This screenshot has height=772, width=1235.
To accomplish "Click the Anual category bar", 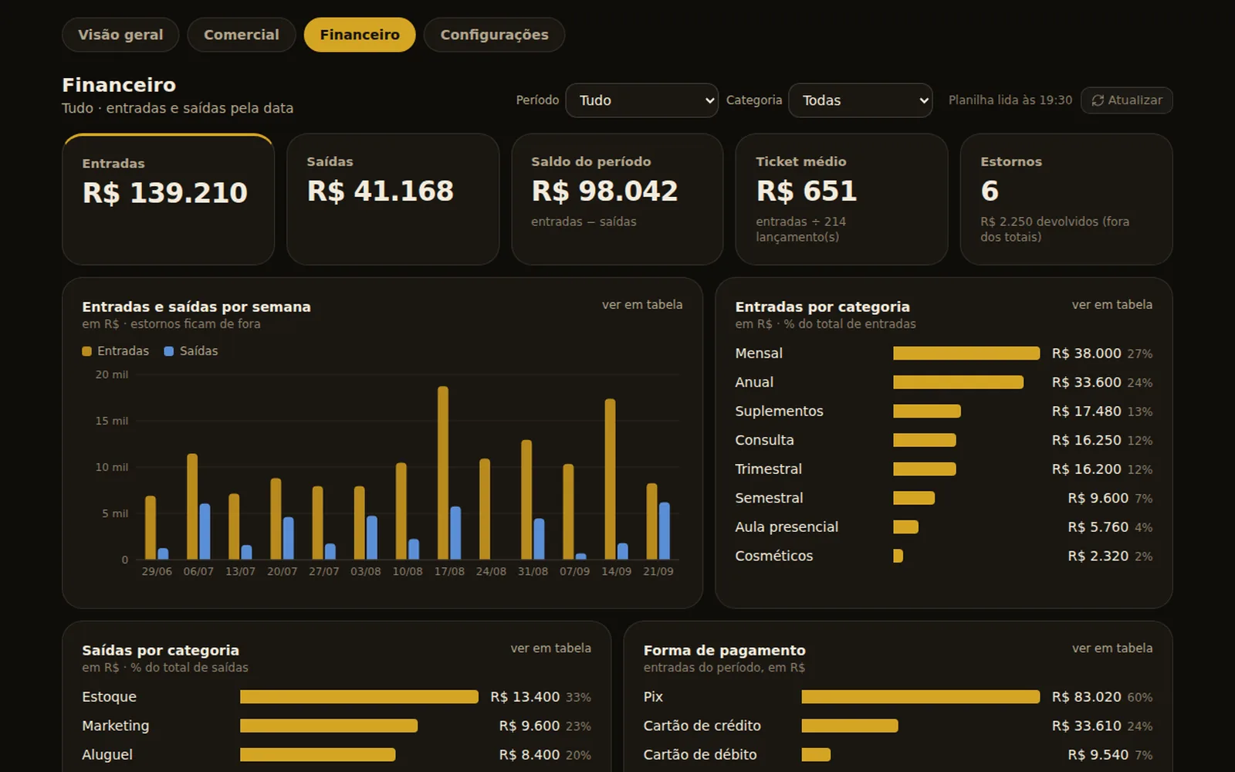I will click(958, 382).
